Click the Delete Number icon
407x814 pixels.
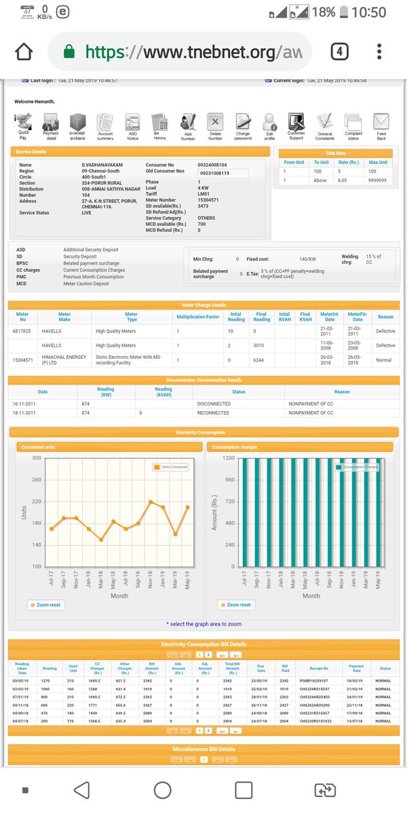[215, 126]
